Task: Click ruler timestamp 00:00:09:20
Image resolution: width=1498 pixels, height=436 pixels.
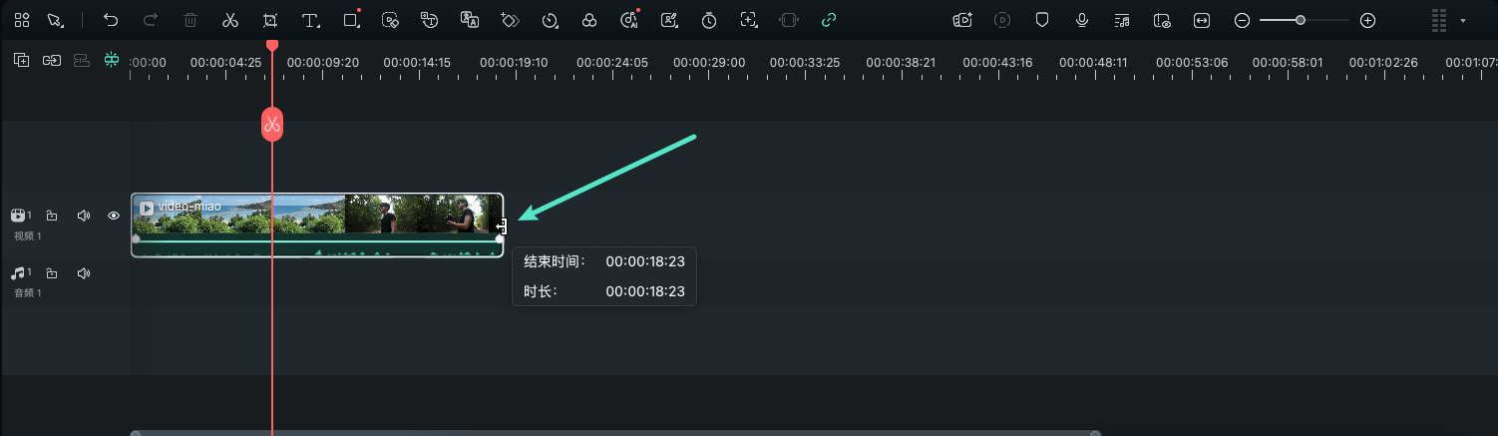Action: point(322,62)
